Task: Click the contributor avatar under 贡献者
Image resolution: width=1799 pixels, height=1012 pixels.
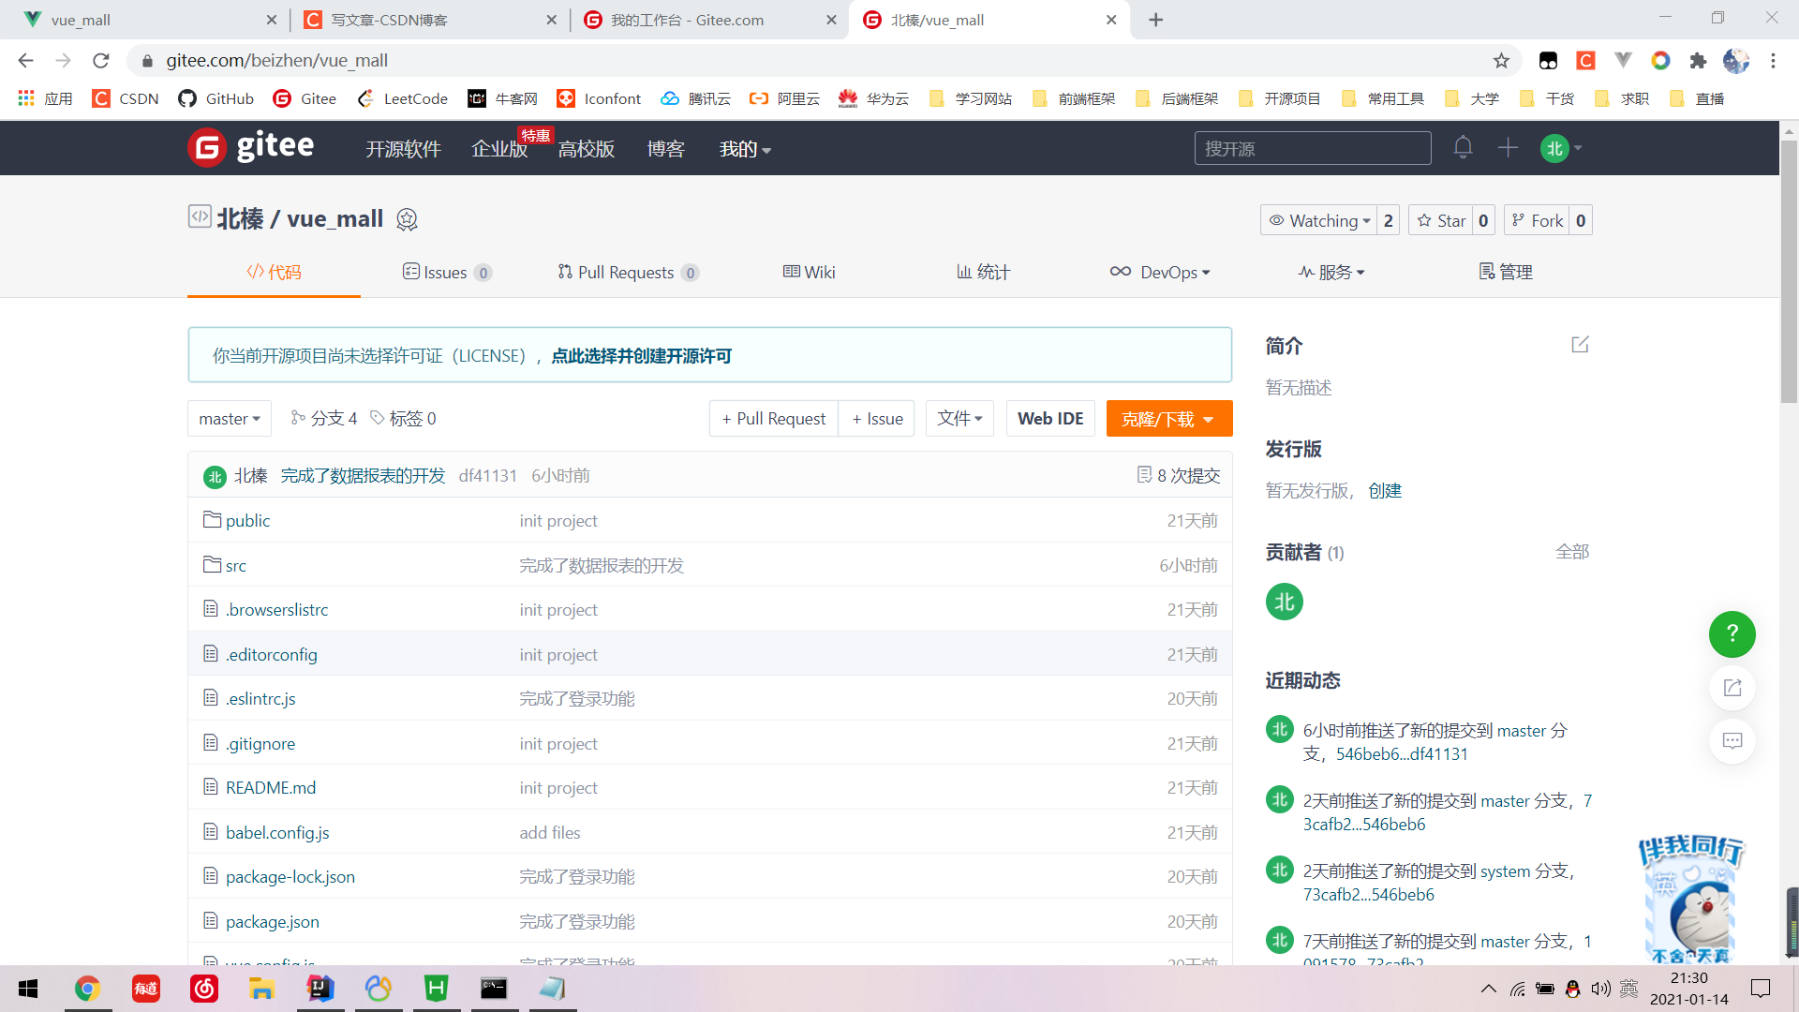Action: [1284, 602]
